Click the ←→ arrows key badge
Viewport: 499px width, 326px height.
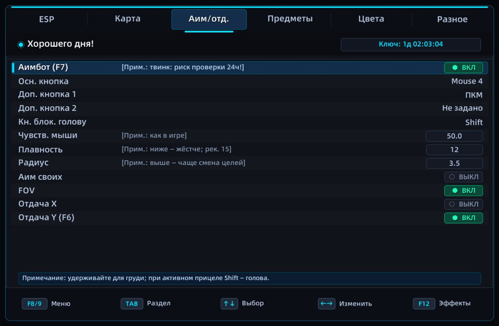[326, 304]
